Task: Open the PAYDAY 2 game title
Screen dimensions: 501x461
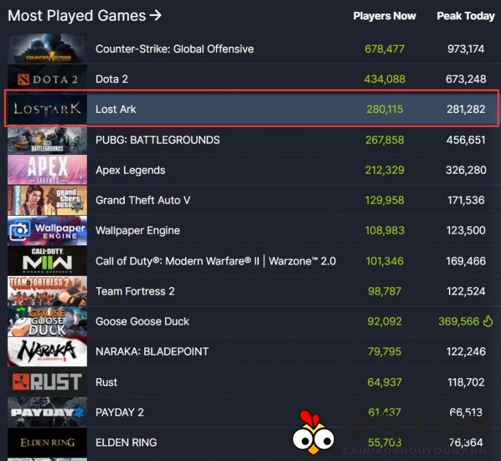Action: (x=120, y=412)
